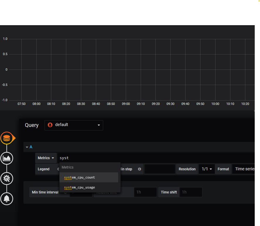This screenshot has height=226, width=260.
Task: Click the Min step info icon
Action: point(139,169)
